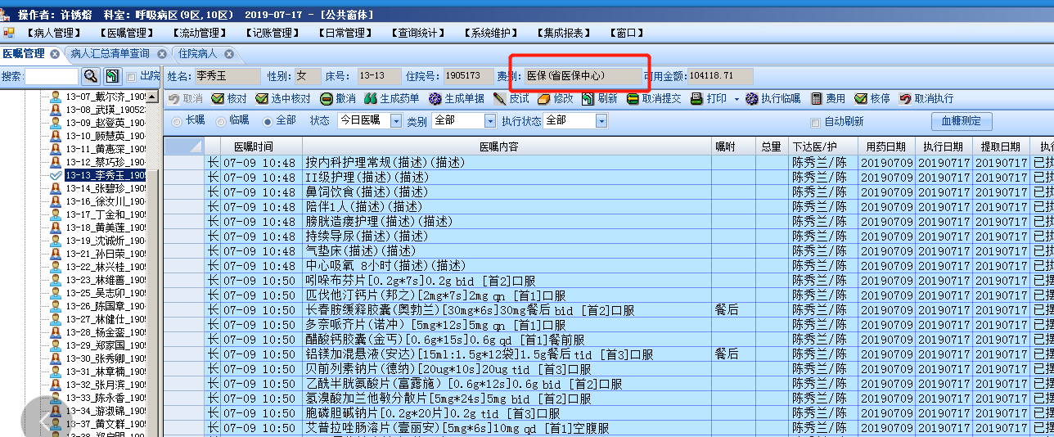The image size is (1054, 437).
Task: Select the 长嘱 radio button
Action: point(177,121)
